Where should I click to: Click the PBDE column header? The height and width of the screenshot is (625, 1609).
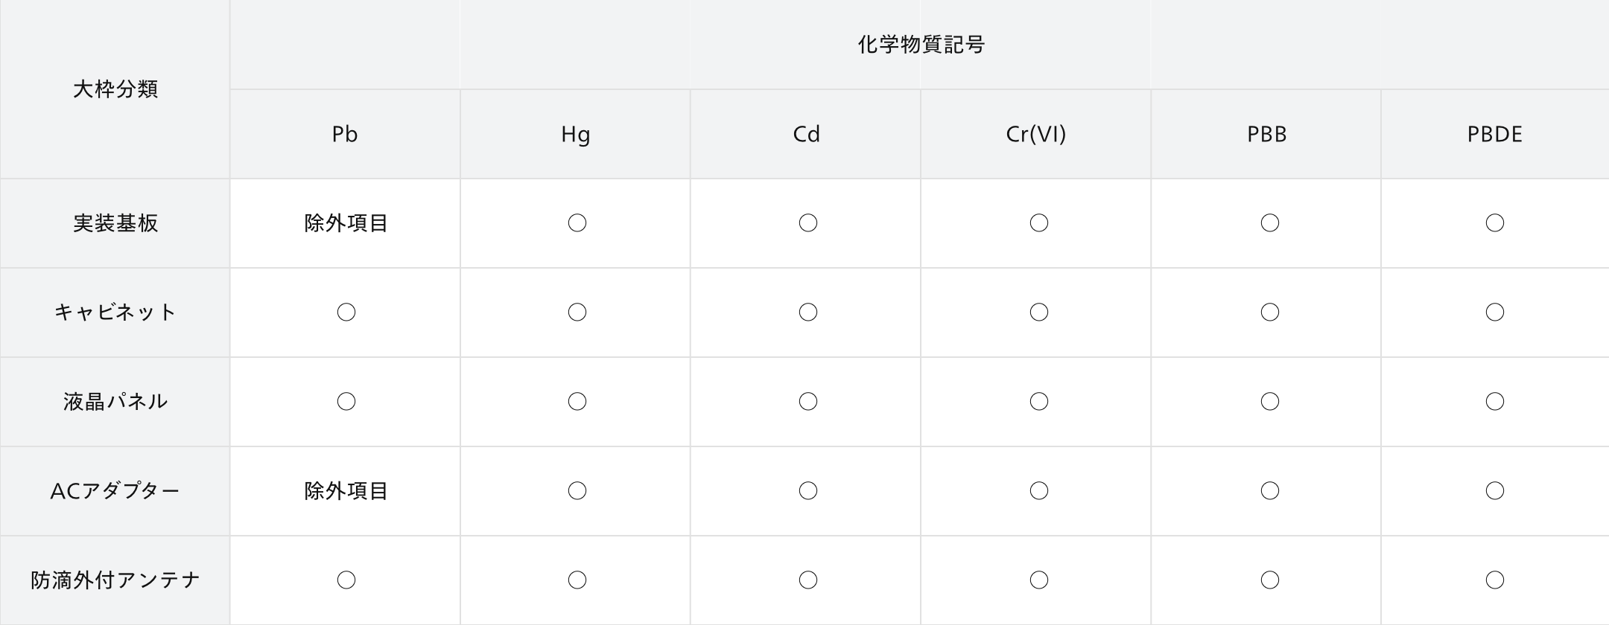click(1495, 134)
